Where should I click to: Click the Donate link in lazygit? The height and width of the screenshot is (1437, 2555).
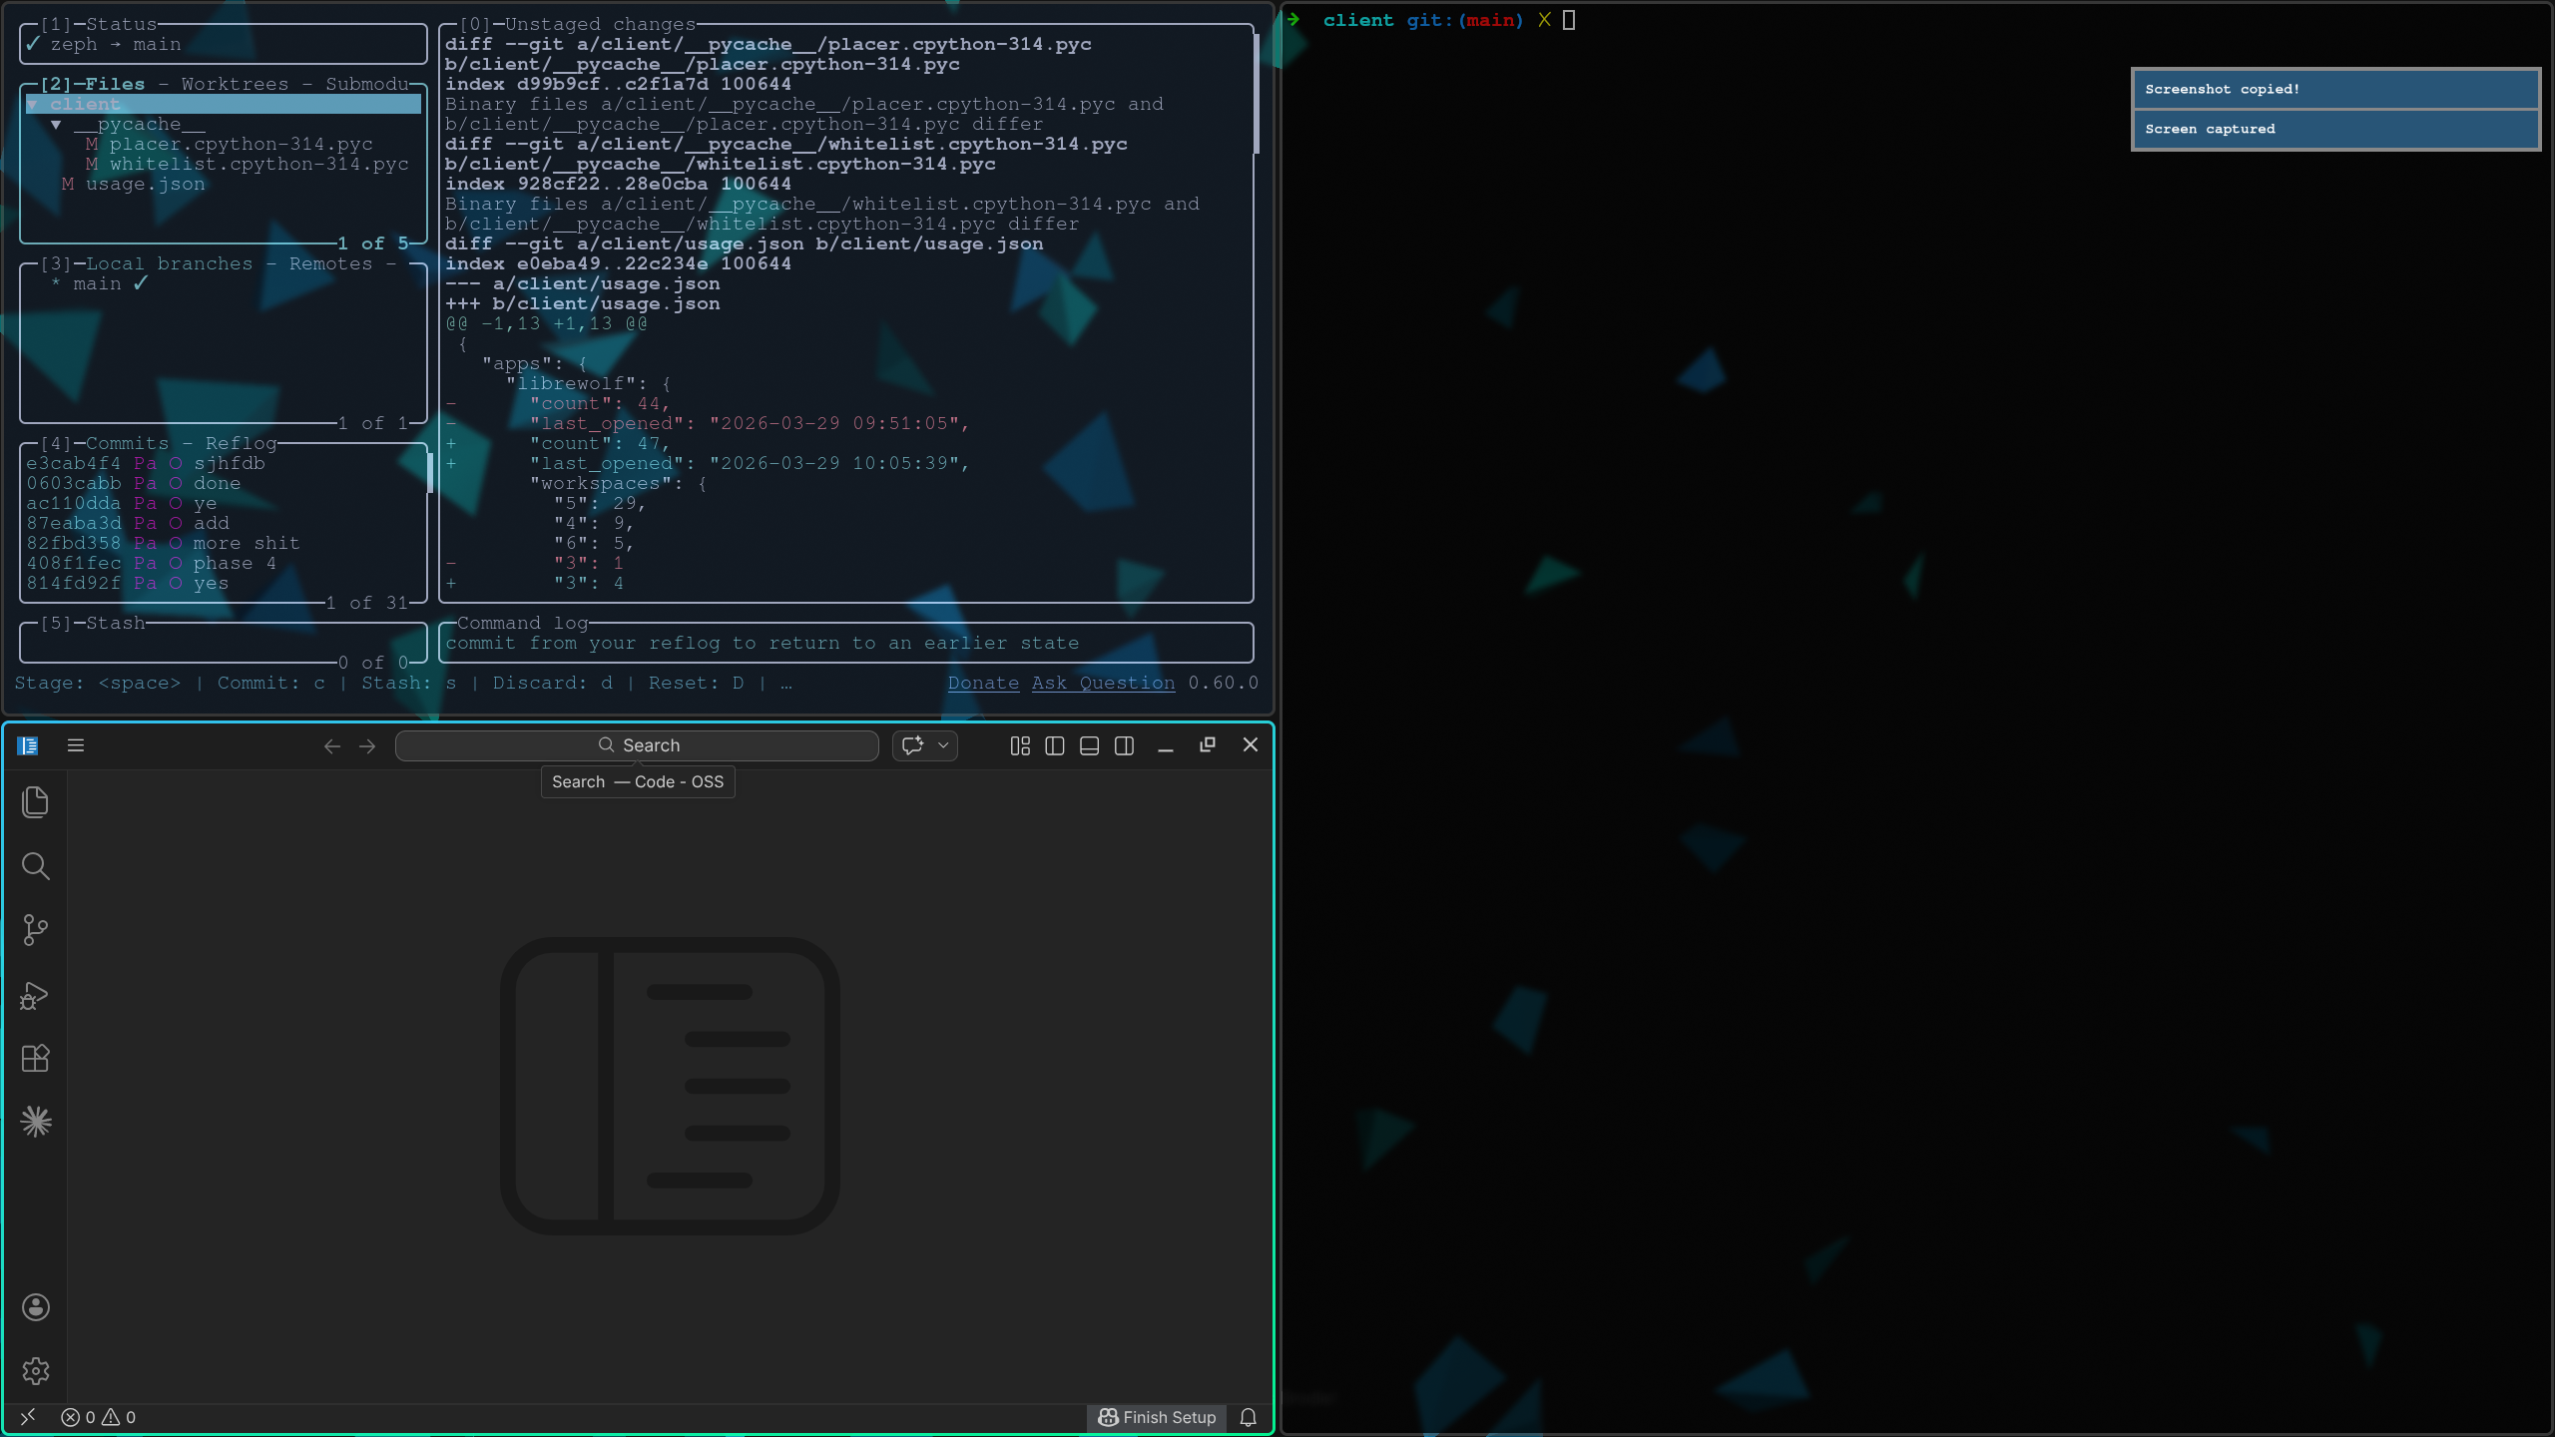point(983,683)
